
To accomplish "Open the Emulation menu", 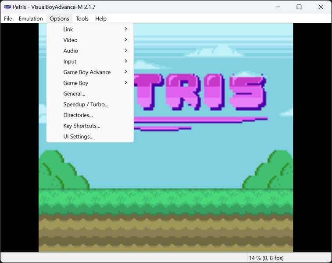I will (31, 18).
